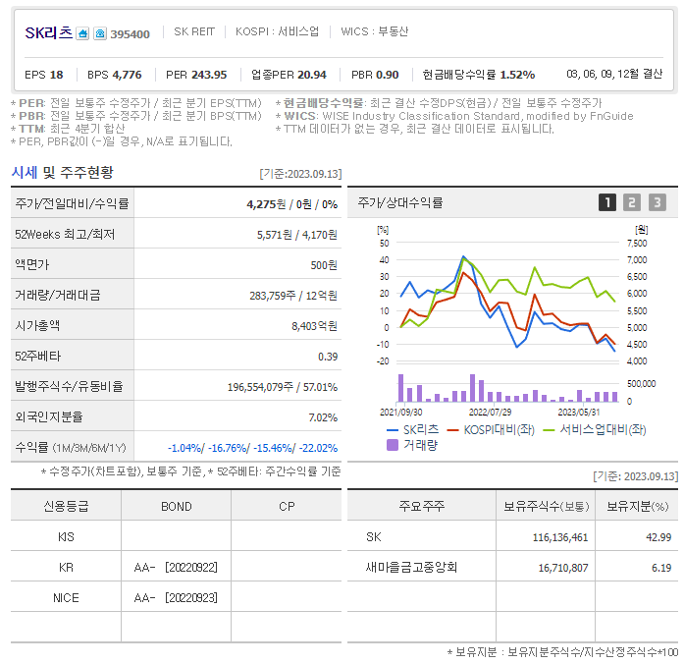Click the 신용등급 column header
Image resolution: width=684 pixels, height=664 pixels.
coord(66,507)
